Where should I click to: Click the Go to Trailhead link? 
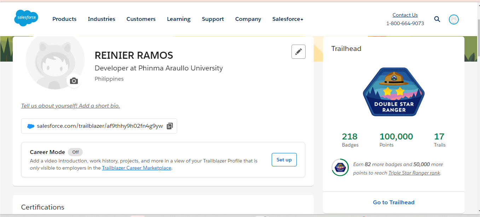(394, 202)
